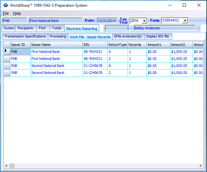
Task: Click the Date field showing 12/31/2014
Action: pos(107,21)
